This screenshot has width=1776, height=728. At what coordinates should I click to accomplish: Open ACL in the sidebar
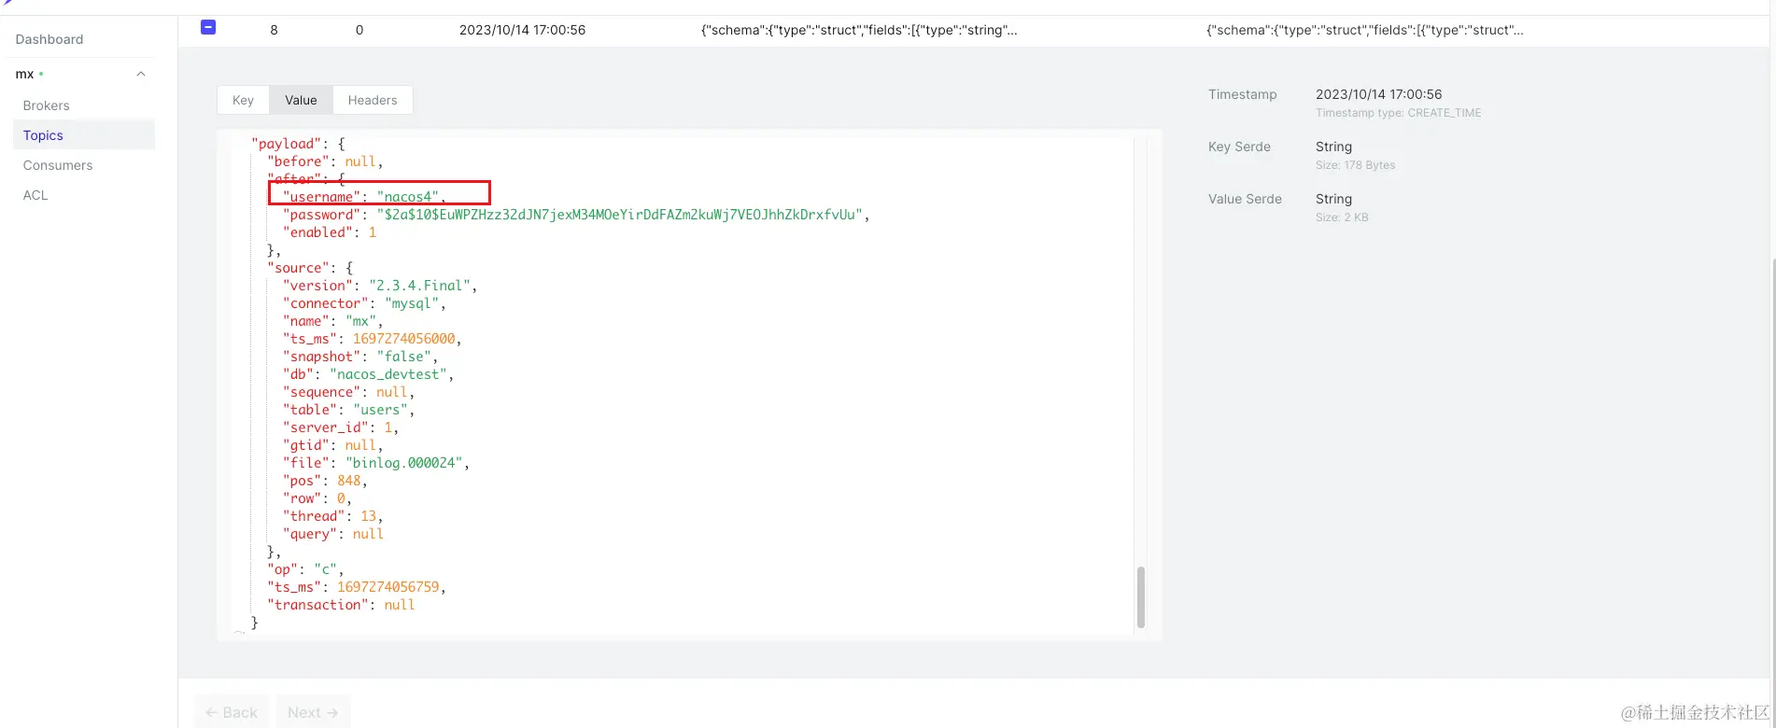[x=35, y=195]
